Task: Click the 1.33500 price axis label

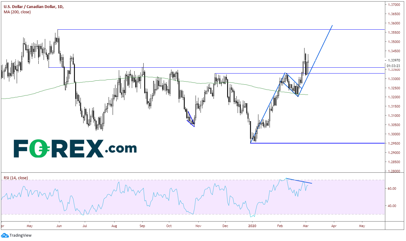Action: tap(394, 70)
